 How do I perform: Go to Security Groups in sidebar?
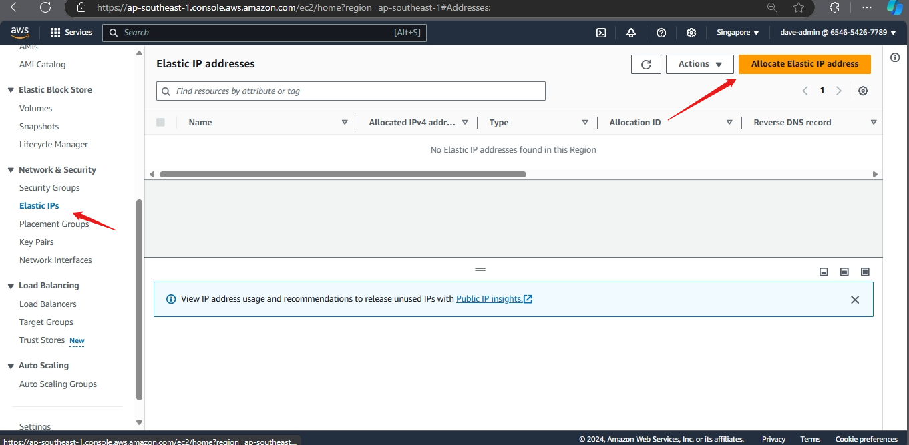[49, 188]
